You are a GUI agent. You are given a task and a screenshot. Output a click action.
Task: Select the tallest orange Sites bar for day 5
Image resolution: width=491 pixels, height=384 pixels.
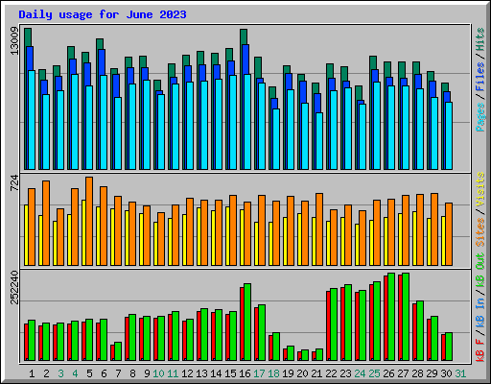[89, 221]
